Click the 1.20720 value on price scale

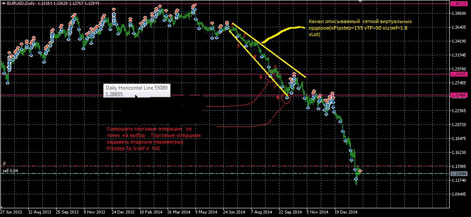click(x=459, y=124)
